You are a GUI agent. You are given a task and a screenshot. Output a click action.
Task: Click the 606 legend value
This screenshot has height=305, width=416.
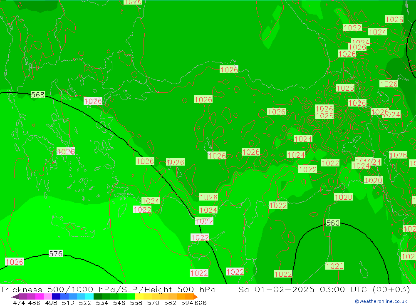pos(201,303)
